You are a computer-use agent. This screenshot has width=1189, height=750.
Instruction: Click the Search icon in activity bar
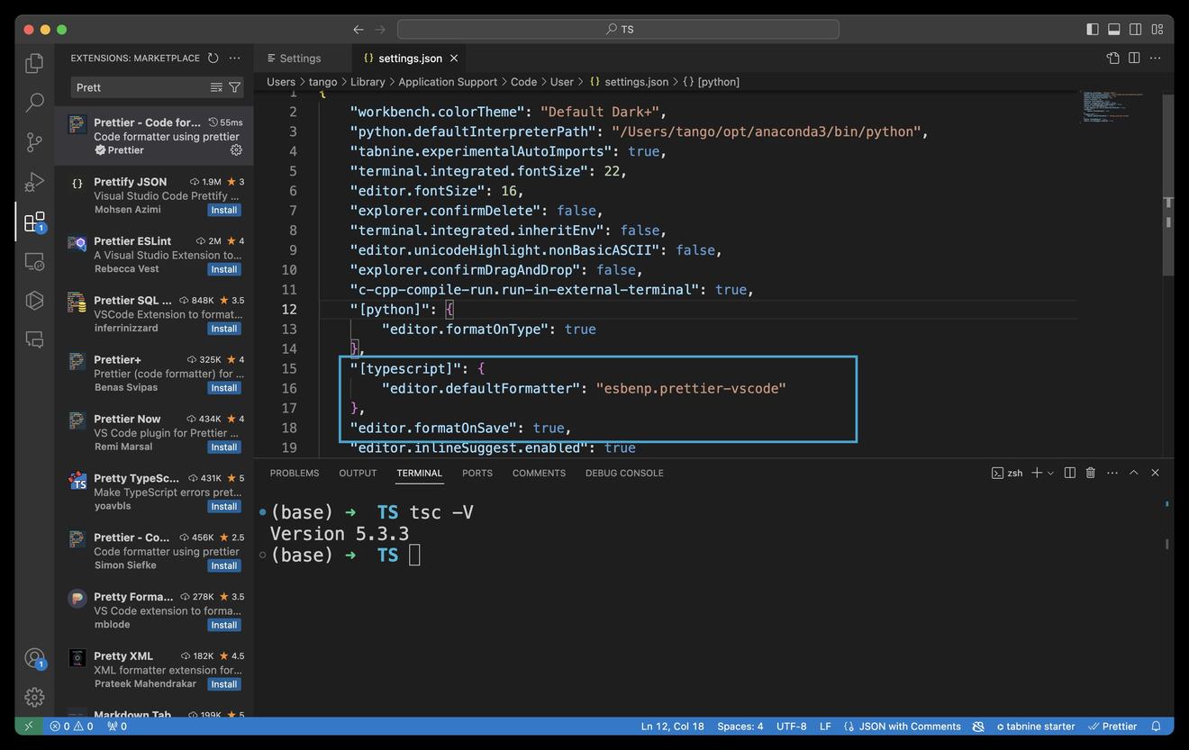(x=34, y=103)
